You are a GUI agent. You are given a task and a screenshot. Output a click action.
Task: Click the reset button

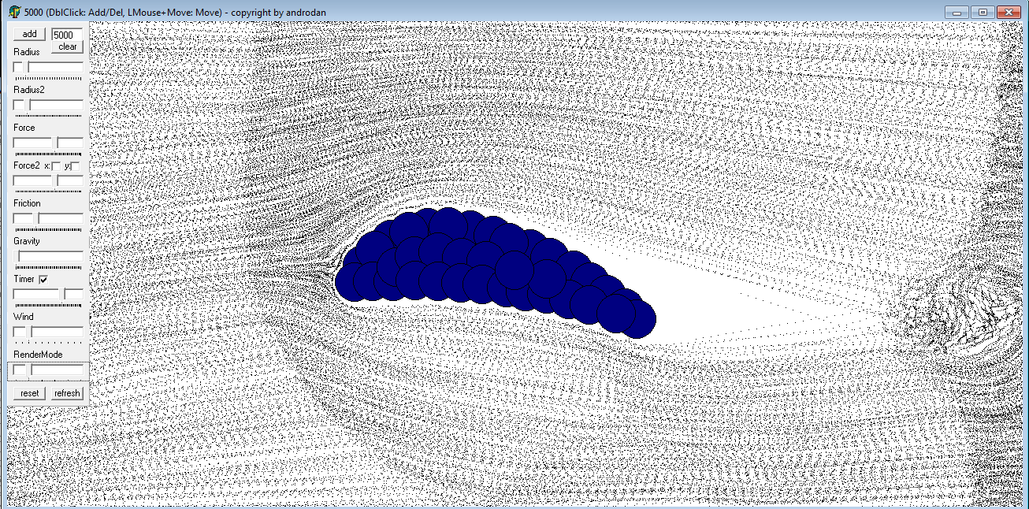(x=30, y=393)
